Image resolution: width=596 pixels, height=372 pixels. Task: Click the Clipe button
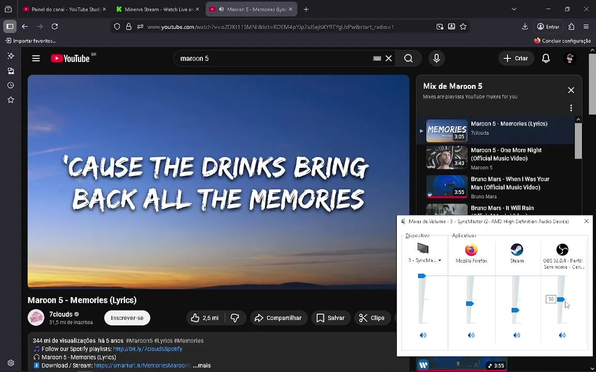tap(372, 318)
